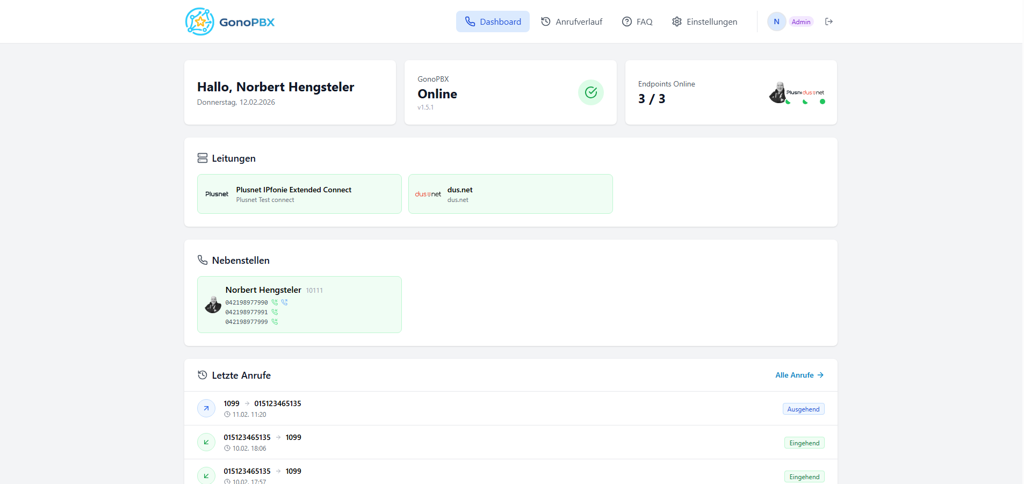
Task: Click the green dus.net endpoint status dot
Action: point(822,102)
